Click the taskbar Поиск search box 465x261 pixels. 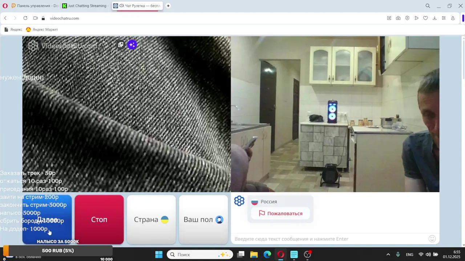(x=200, y=254)
